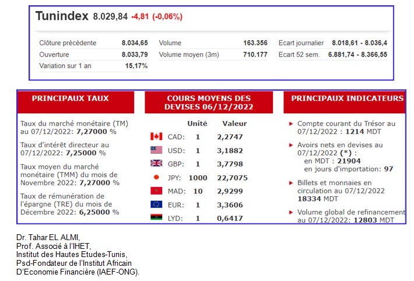Click the Moroccan flag beside MAD
This screenshot has width=414, height=281.
click(156, 191)
